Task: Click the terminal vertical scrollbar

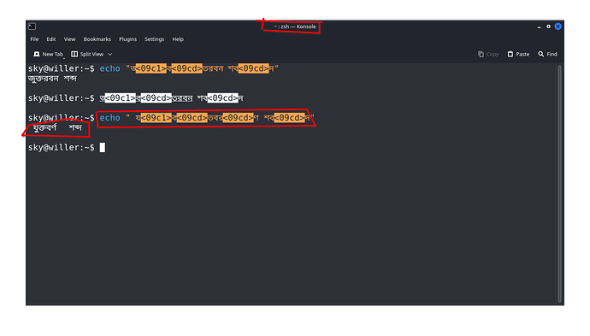Action: [559, 184]
